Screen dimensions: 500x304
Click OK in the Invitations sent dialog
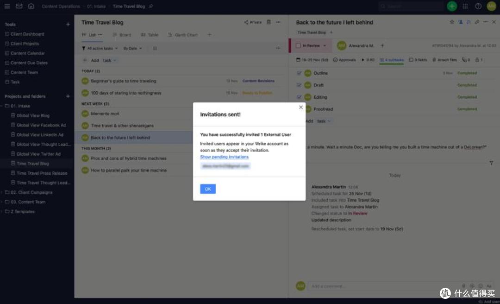208,189
